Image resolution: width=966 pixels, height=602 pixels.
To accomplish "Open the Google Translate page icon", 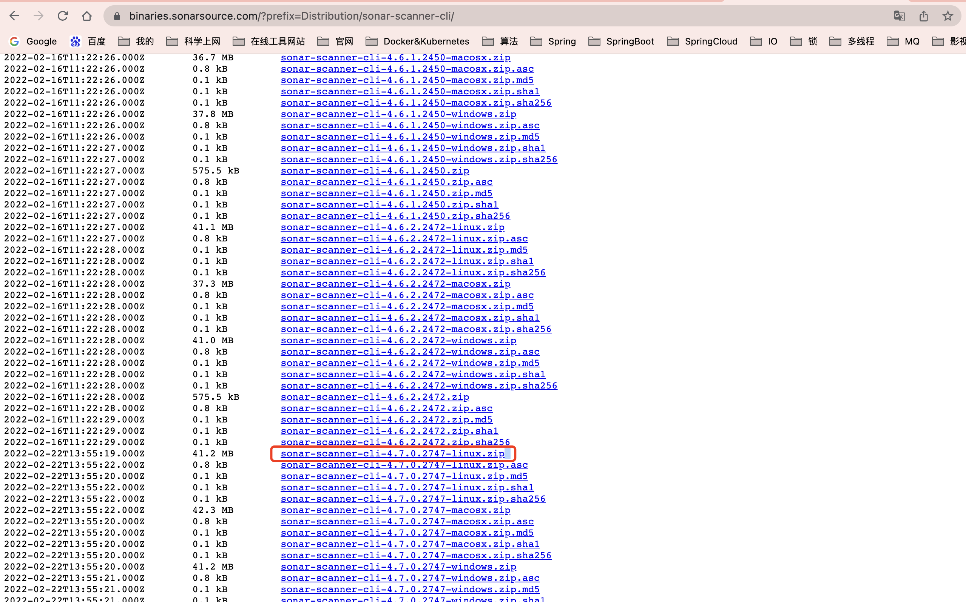I will (x=899, y=16).
